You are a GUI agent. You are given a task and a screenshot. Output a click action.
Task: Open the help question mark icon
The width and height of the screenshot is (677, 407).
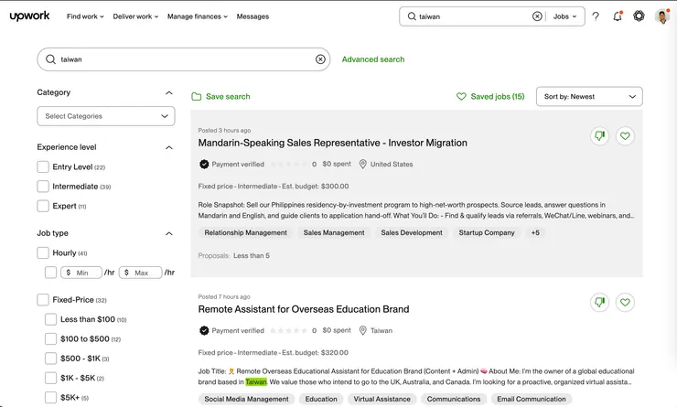click(596, 16)
